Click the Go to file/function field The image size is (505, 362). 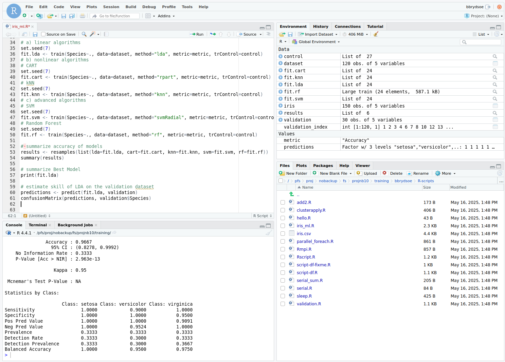click(115, 16)
